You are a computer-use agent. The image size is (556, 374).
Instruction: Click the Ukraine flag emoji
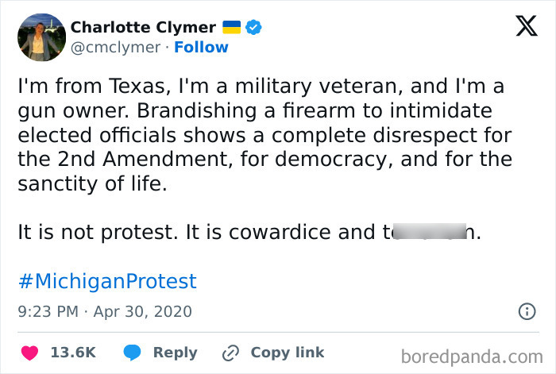[x=230, y=27]
